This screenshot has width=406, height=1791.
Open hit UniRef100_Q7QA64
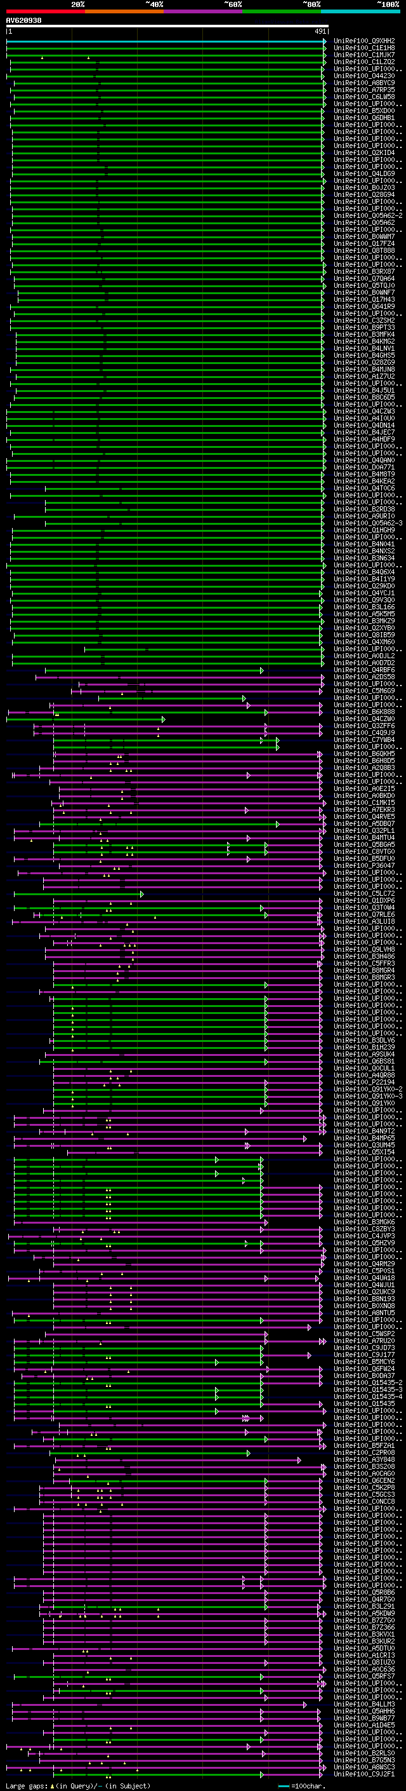tap(364, 278)
